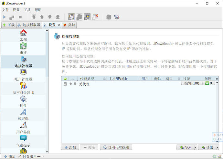Sort by 密码 column header
Viewport: 223px width, 159px height.
157,79
